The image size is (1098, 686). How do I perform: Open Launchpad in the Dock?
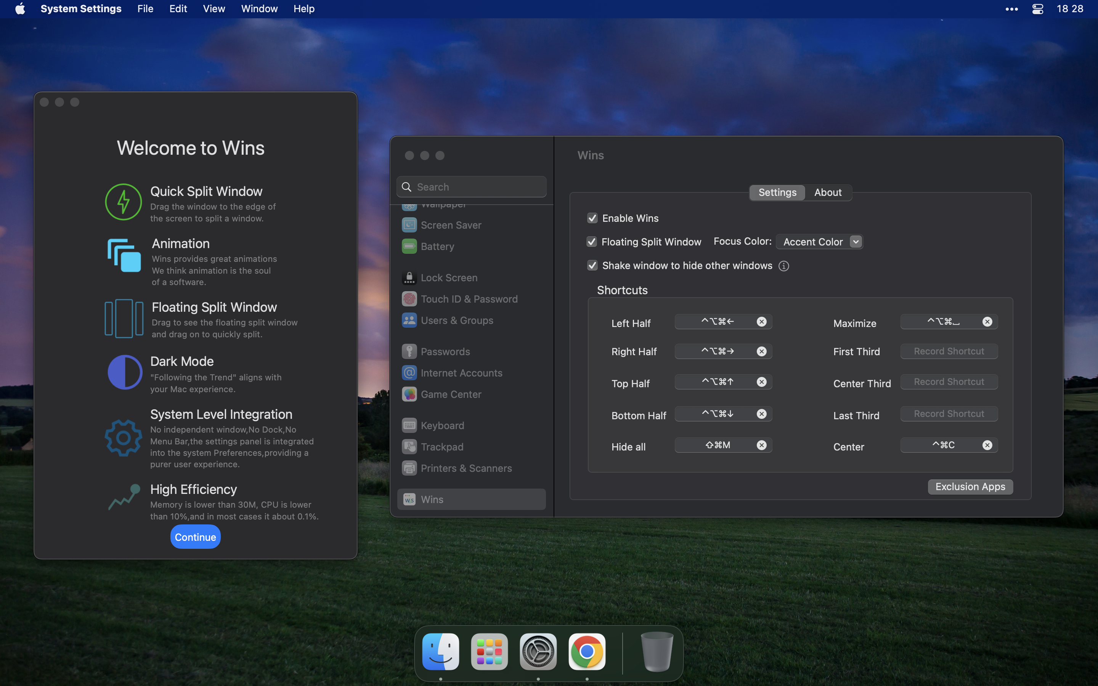pyautogui.click(x=489, y=652)
